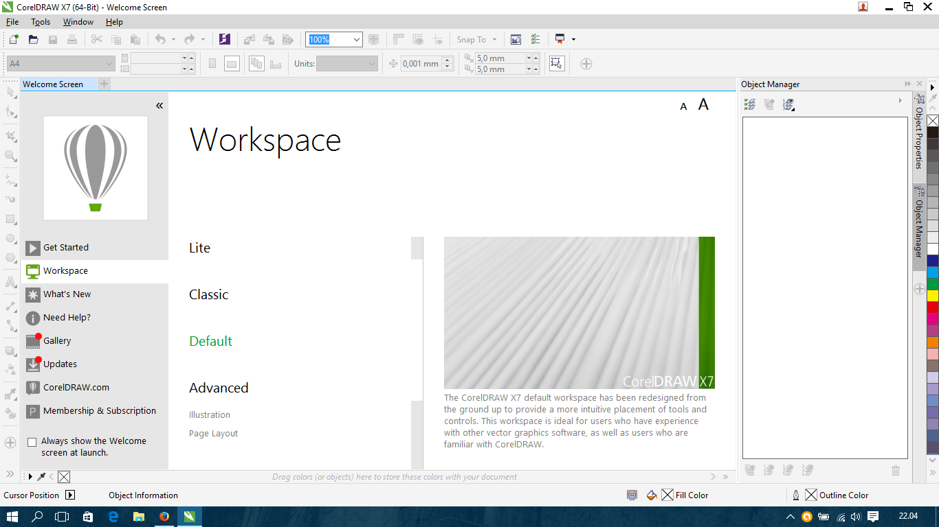Select the Ellipse tool
939x527 pixels.
point(10,239)
